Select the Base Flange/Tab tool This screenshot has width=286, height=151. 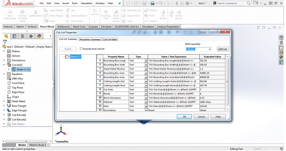10,15
